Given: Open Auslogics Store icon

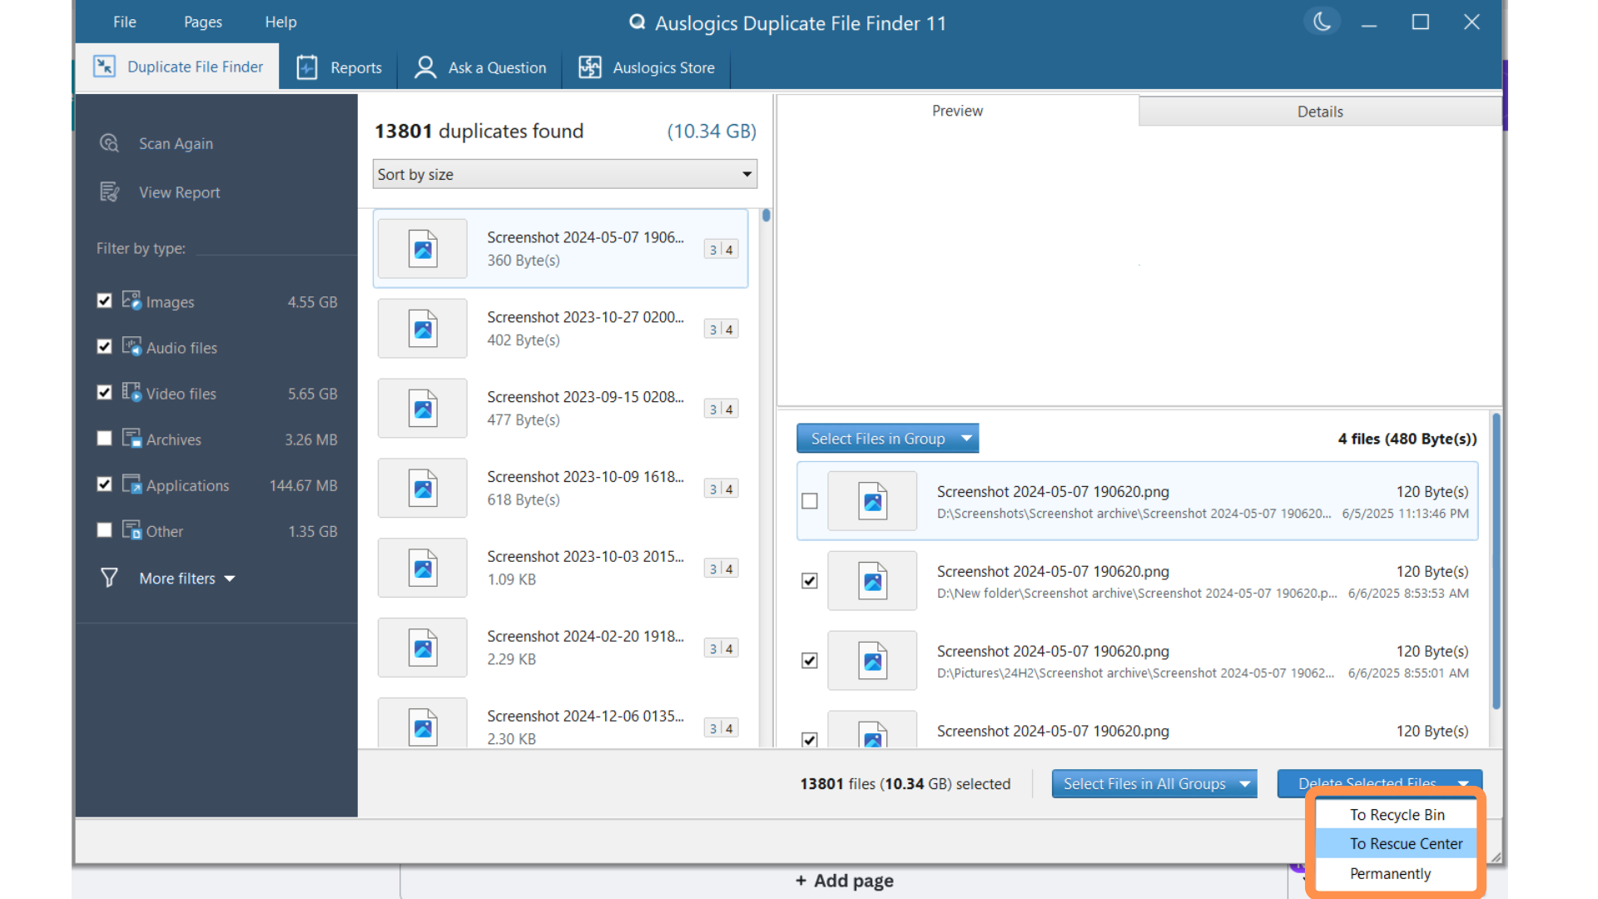Looking at the screenshot, I should [590, 67].
